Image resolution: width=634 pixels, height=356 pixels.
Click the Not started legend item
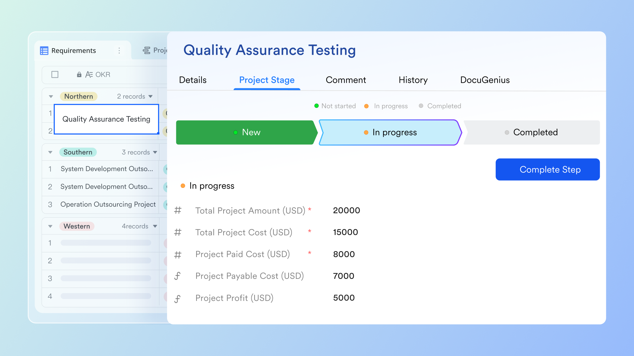pos(335,106)
